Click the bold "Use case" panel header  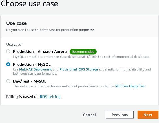[x=16, y=23]
